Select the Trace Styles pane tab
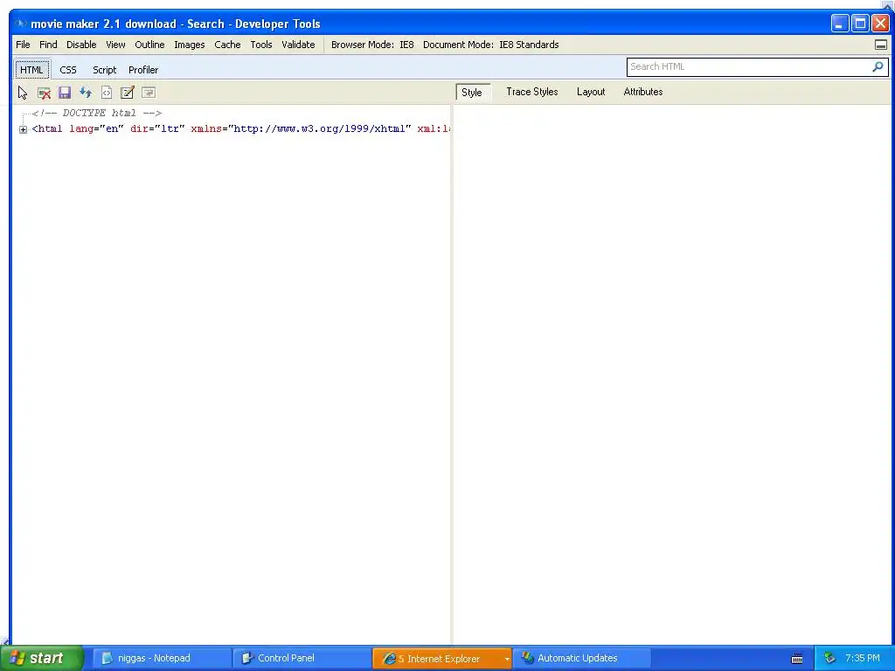The width and height of the screenshot is (895, 671). point(532,92)
